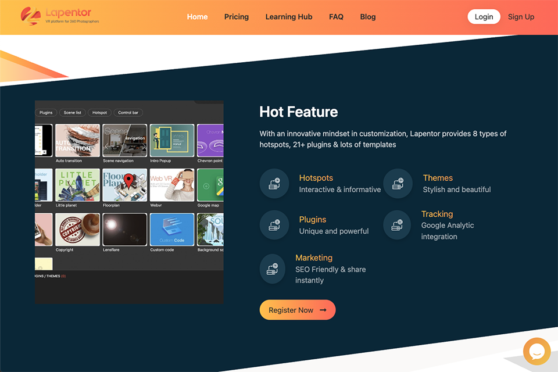Screen dimensions: 558x372
Task: Select the Hotspot filter pill
Action: 99,113
